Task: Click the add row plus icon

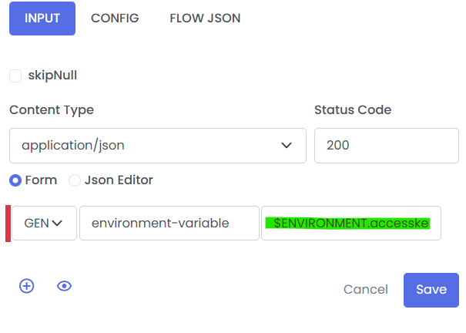Action: click(x=27, y=286)
